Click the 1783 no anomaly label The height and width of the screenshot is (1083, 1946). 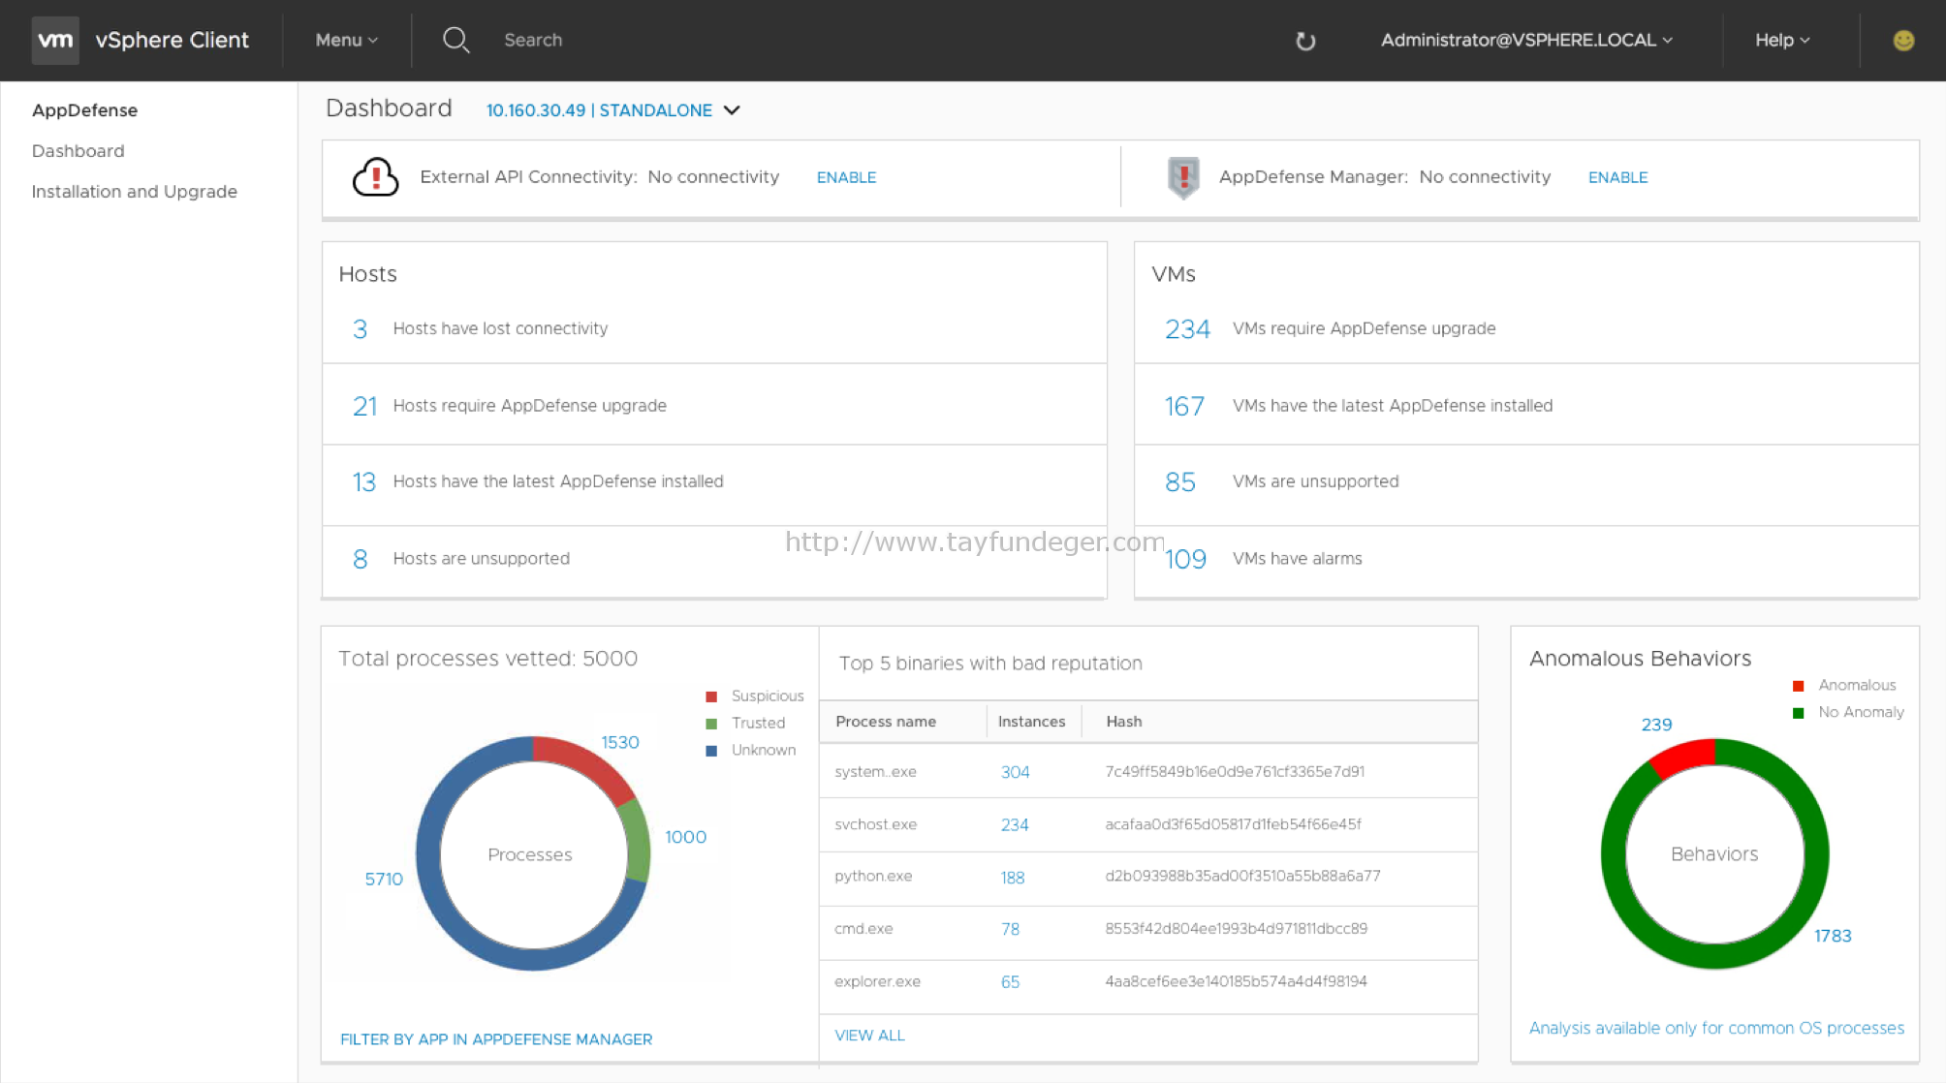coord(1833,936)
